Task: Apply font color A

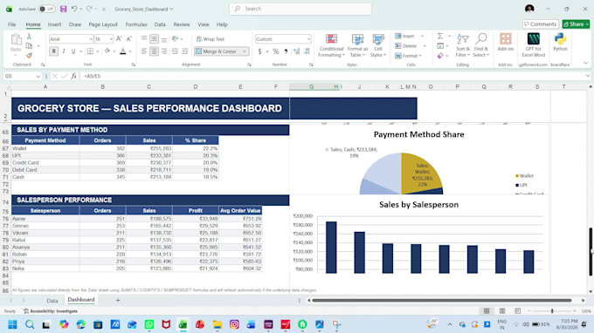Action: (123, 51)
